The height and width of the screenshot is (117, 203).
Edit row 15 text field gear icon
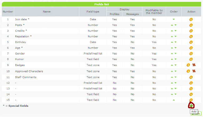click(191, 100)
